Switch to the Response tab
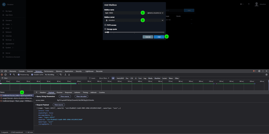 pyautogui.click(x=68, y=92)
